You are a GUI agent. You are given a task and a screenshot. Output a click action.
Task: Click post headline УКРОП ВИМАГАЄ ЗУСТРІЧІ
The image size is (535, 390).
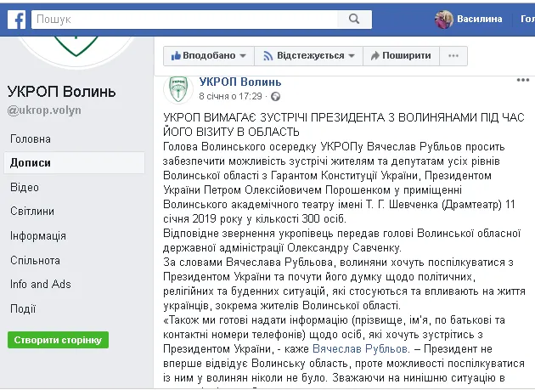tap(344, 125)
